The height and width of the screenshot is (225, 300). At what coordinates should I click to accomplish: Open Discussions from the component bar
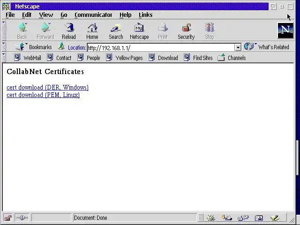click(243, 217)
